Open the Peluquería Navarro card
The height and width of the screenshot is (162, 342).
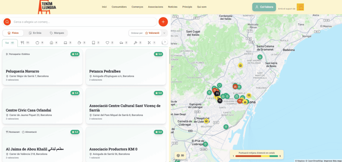point(42,67)
